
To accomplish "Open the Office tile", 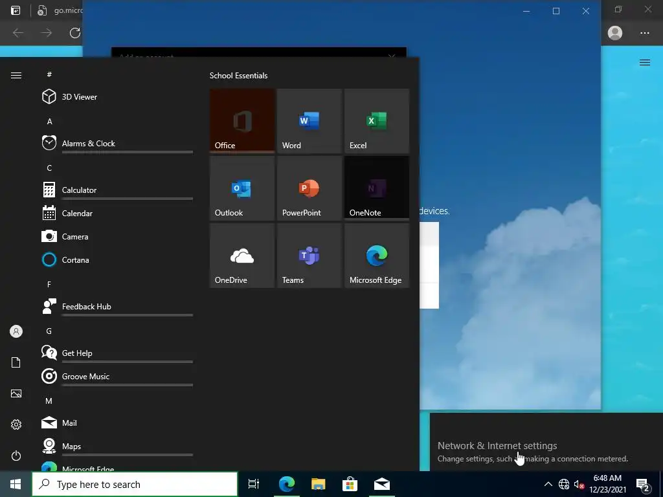I will click(x=242, y=120).
